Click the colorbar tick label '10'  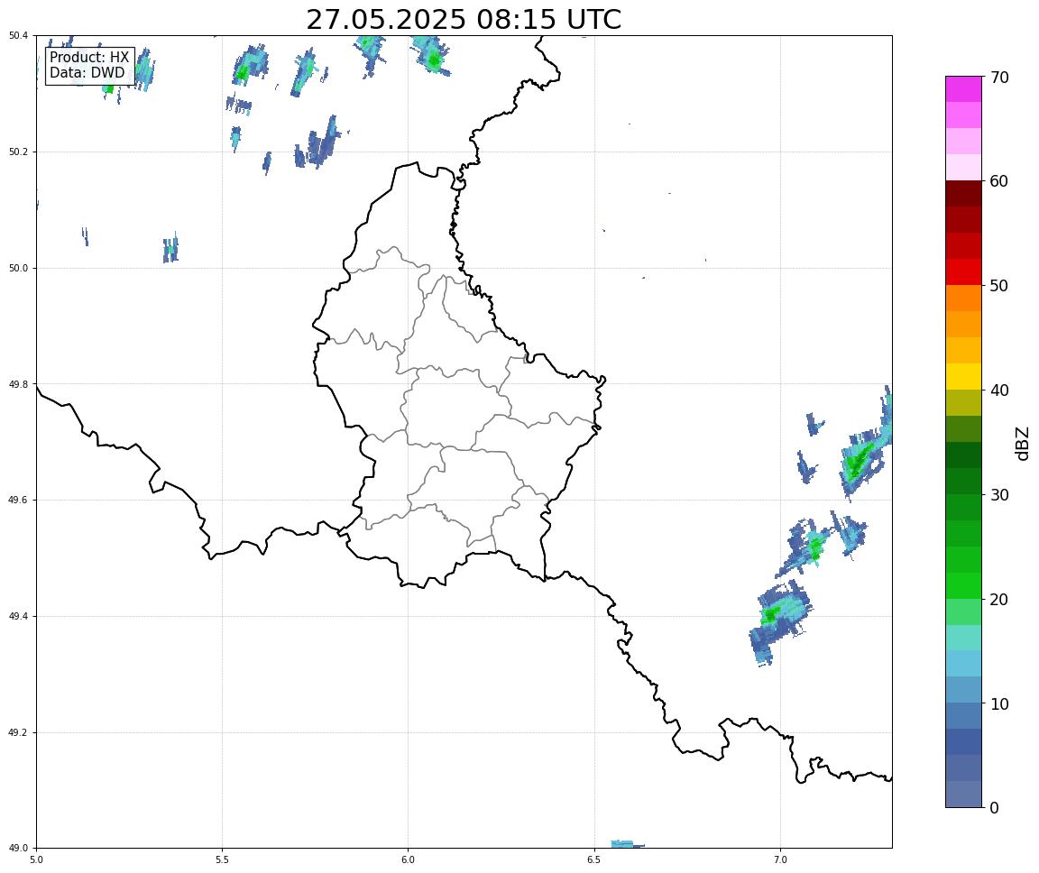[x=999, y=704]
